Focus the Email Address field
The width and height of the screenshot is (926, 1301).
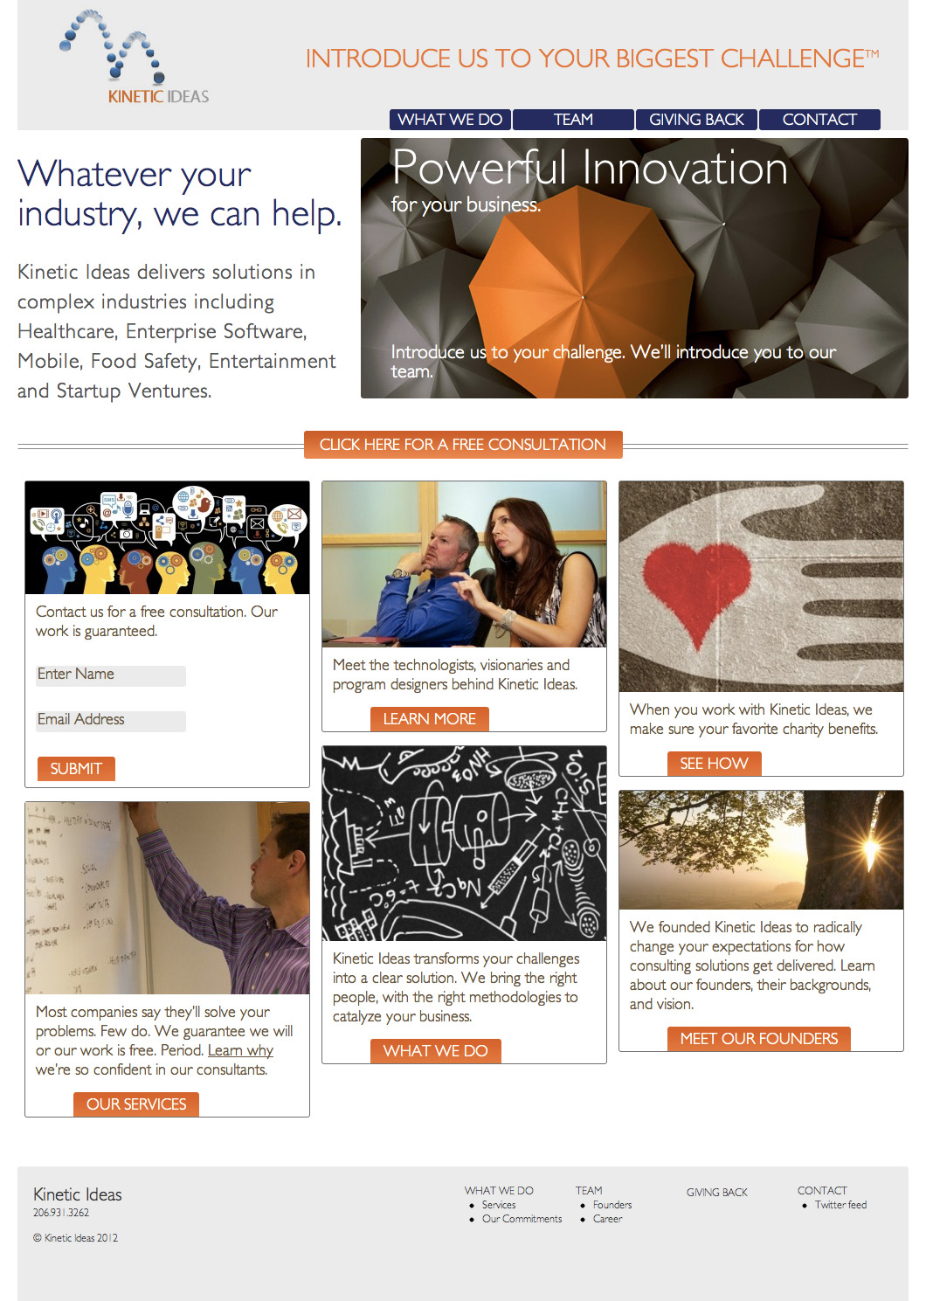(111, 720)
